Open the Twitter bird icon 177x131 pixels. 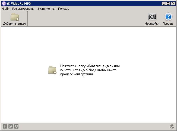click(11, 126)
